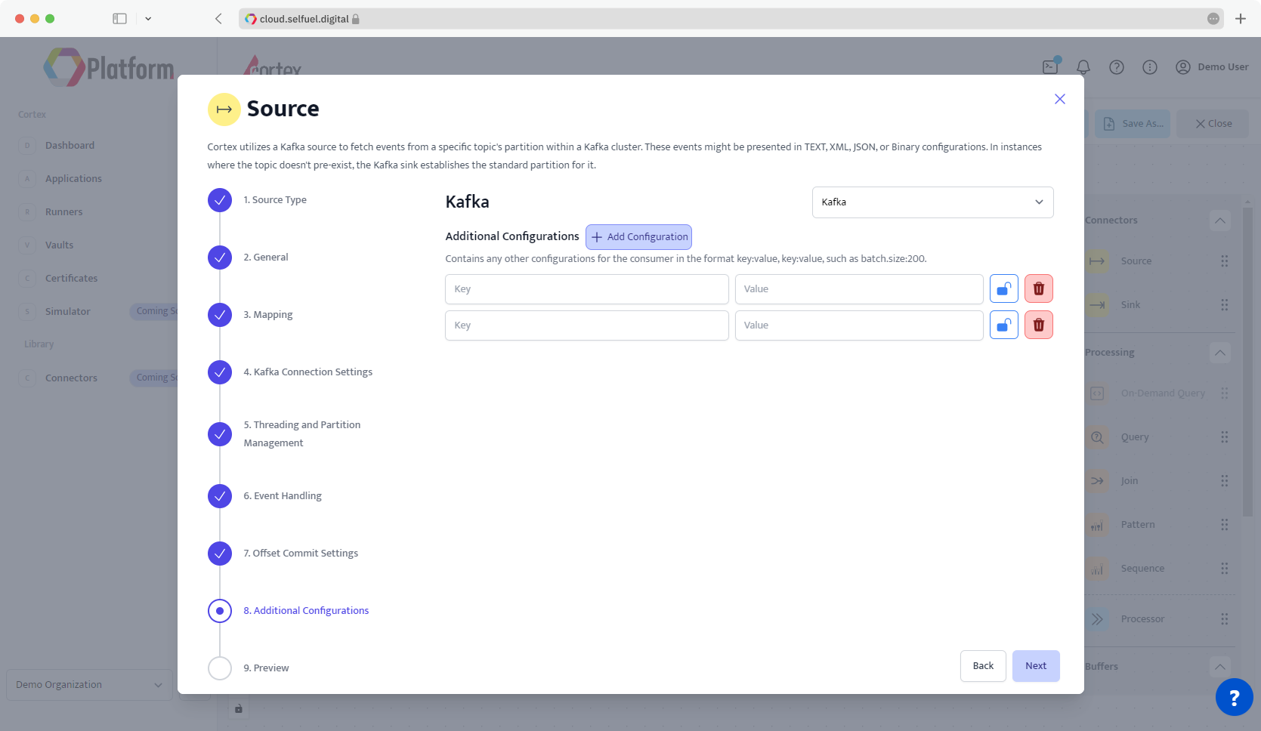Viewport: 1261px width, 731px height.
Task: Click Add Configuration button
Action: click(638, 236)
